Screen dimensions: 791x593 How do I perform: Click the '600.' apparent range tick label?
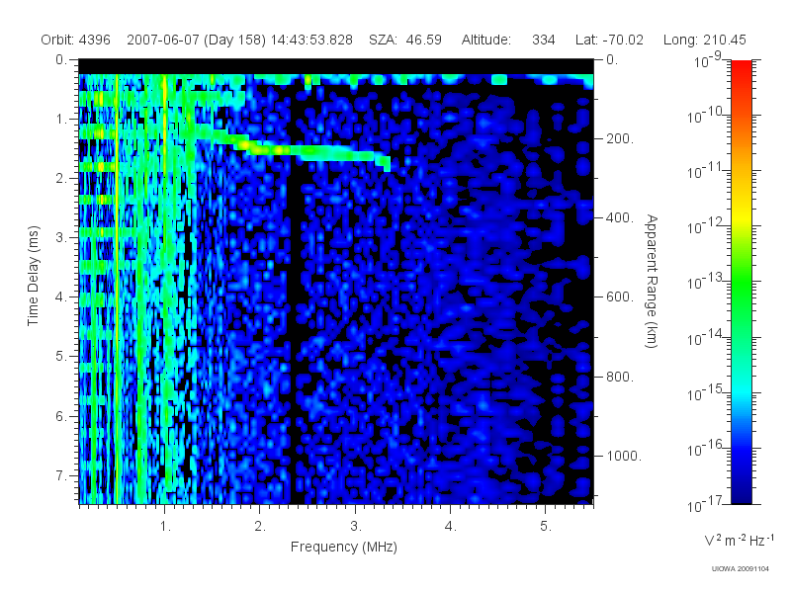(620, 296)
